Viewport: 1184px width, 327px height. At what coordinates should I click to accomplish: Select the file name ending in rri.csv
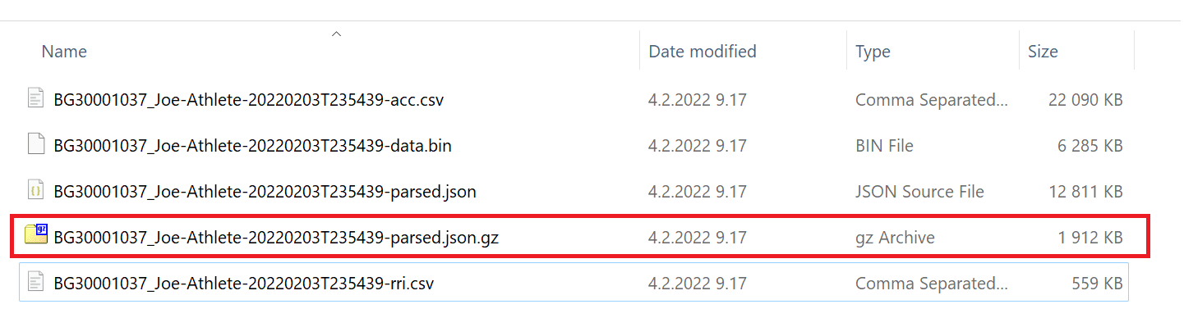click(243, 284)
